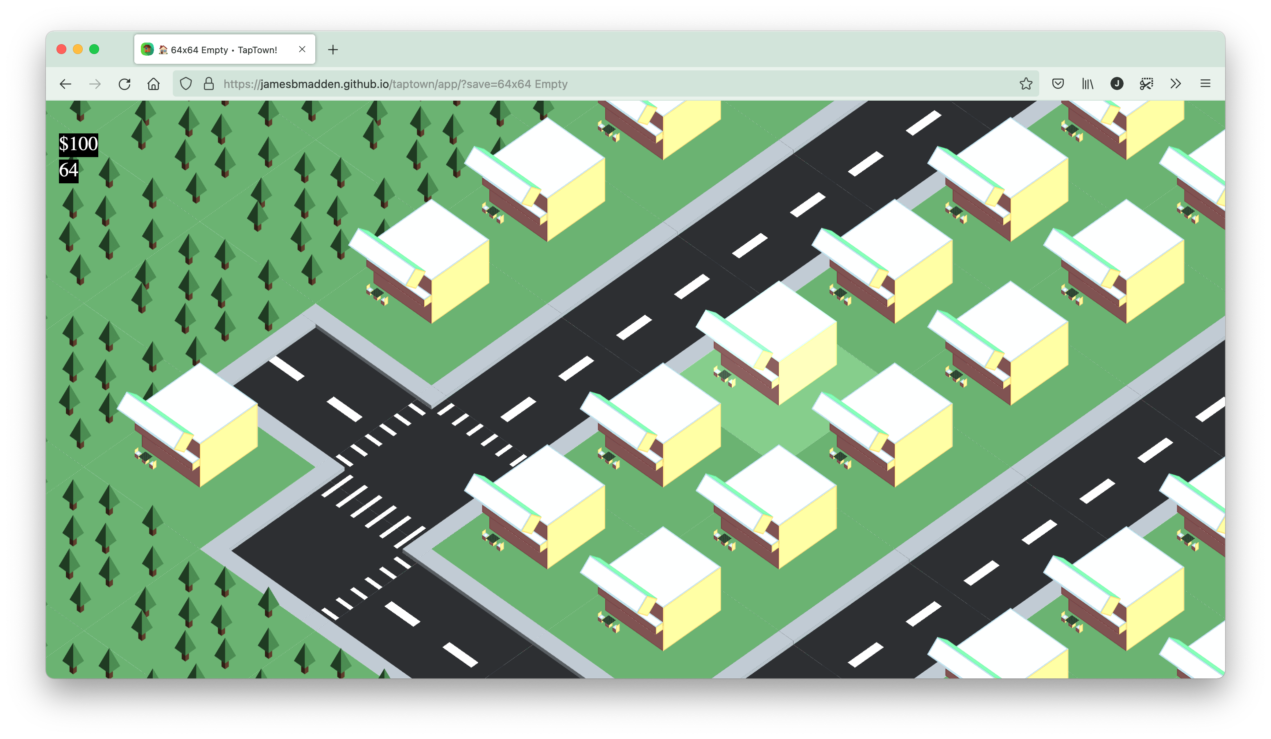
Task: Open the account profile J icon
Action: (x=1117, y=83)
